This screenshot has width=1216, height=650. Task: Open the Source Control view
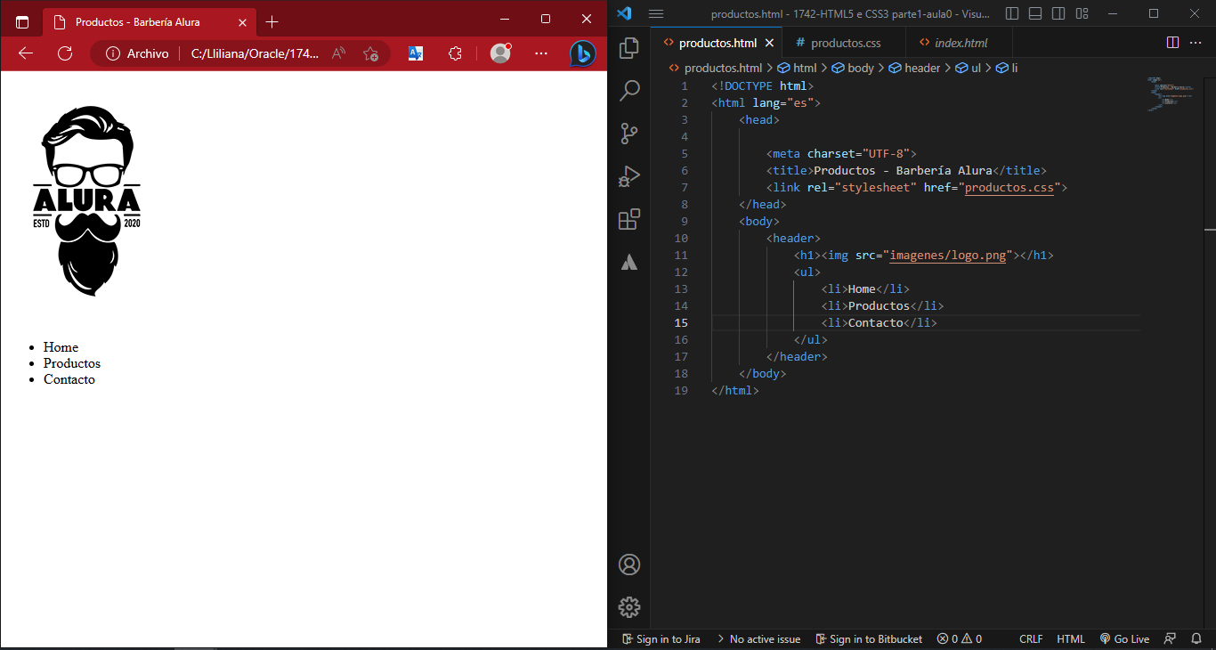click(629, 134)
